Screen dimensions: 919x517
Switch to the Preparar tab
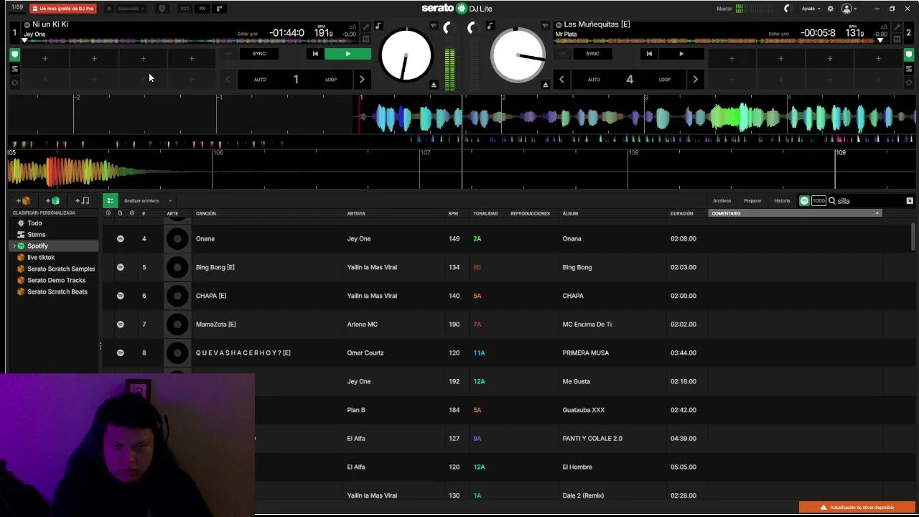[x=752, y=201]
